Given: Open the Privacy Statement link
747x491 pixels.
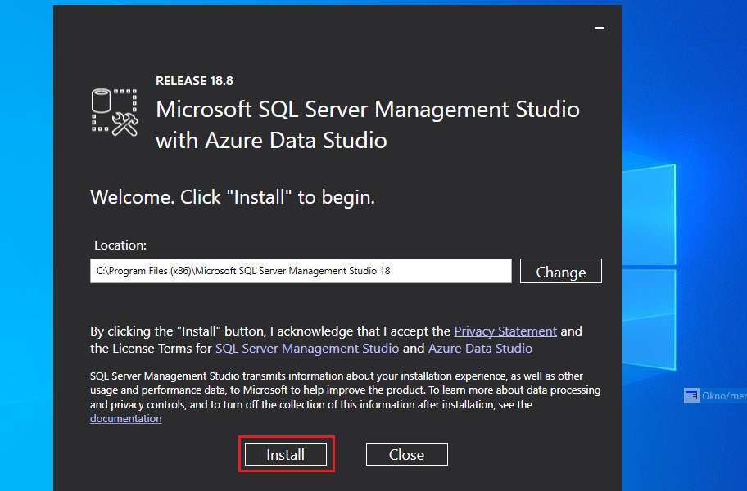Looking at the screenshot, I should pos(505,331).
